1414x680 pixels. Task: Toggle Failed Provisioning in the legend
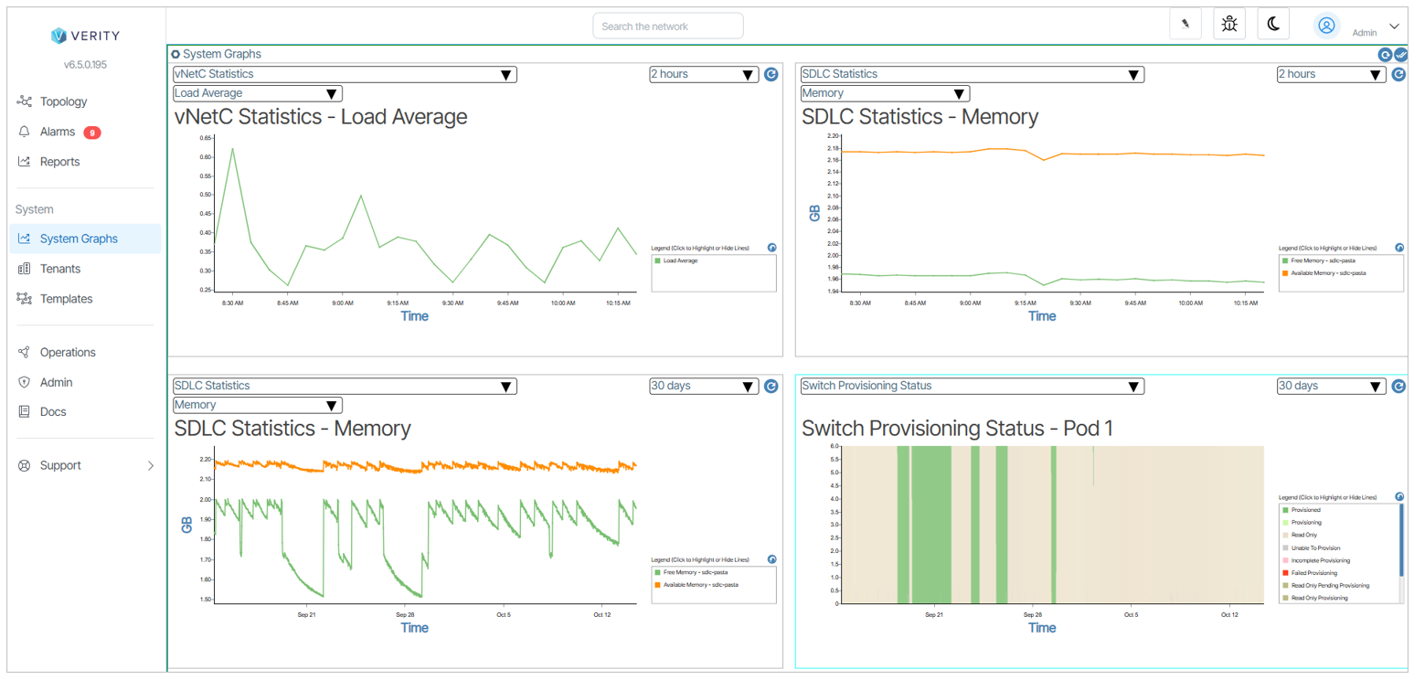(1314, 573)
